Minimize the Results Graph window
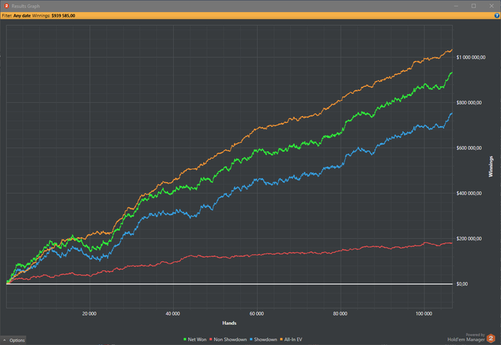Image resolution: width=501 pixels, height=345 pixels. (457, 6)
